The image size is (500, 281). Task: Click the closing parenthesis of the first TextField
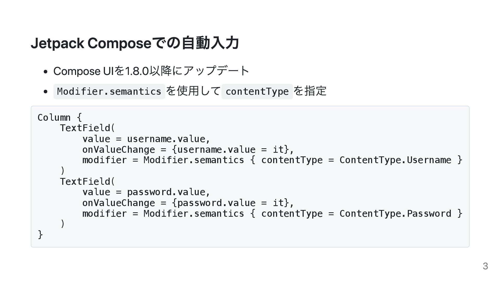click(x=62, y=171)
